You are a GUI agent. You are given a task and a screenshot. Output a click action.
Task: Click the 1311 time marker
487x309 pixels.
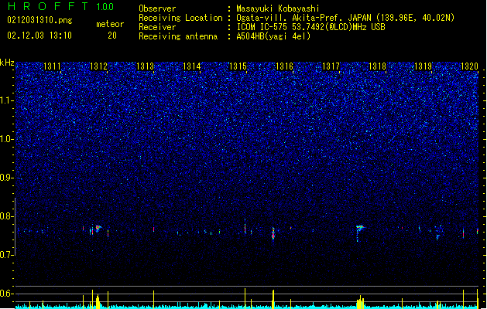pyautogui.click(x=52, y=66)
